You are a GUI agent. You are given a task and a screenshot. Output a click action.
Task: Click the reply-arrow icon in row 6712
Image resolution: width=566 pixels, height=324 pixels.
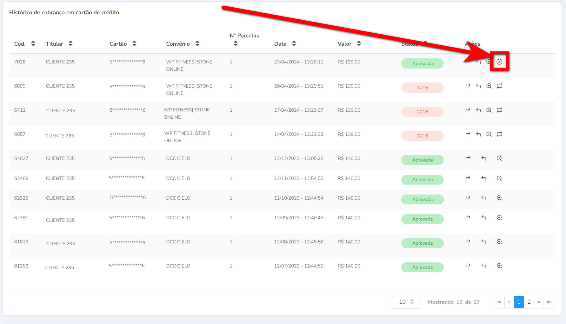478,110
